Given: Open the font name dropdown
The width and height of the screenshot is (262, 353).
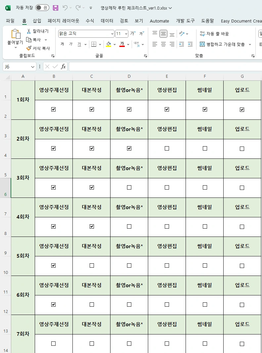Looking at the screenshot, I should (112, 34).
